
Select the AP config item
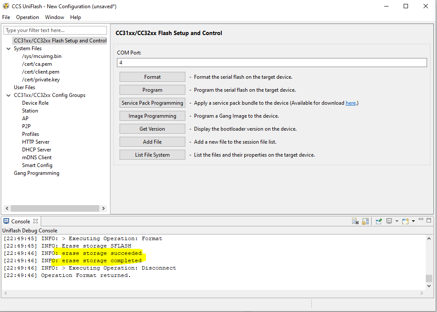25,119
